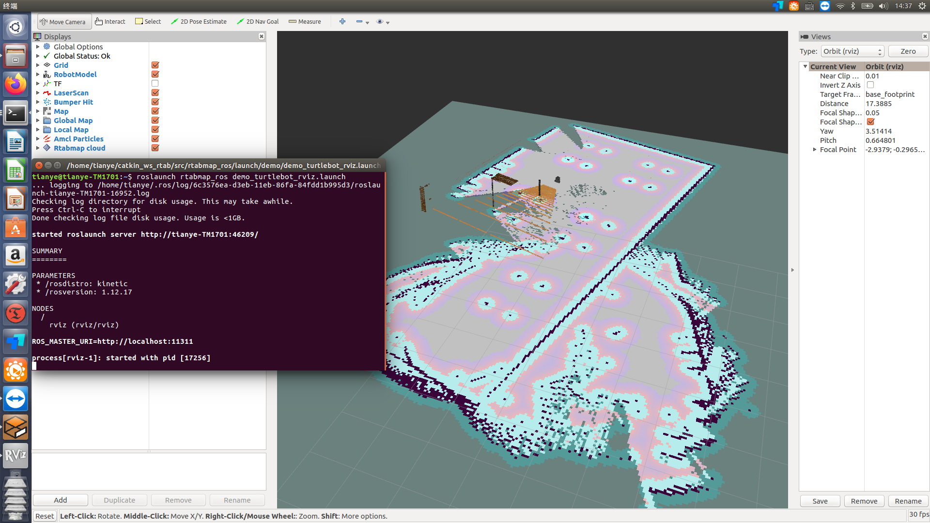The width and height of the screenshot is (930, 523).
Task: Toggle Invert Z Axis checkbox
Action: coord(870,85)
